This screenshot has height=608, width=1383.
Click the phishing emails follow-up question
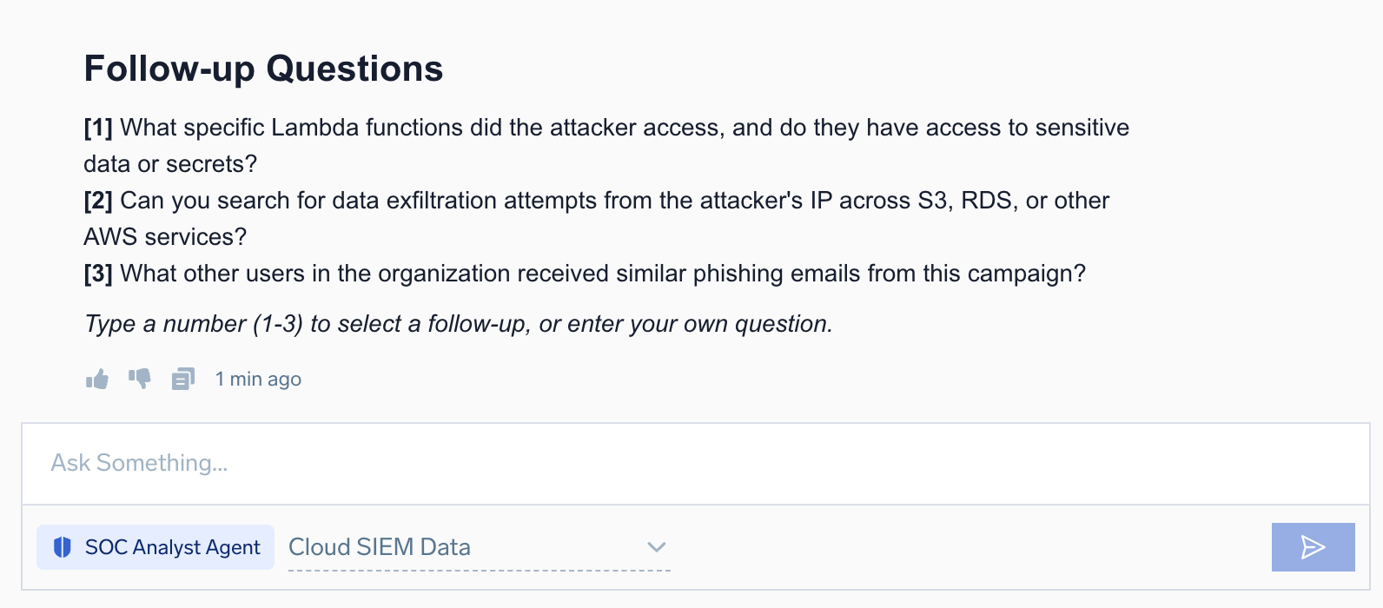(602, 274)
